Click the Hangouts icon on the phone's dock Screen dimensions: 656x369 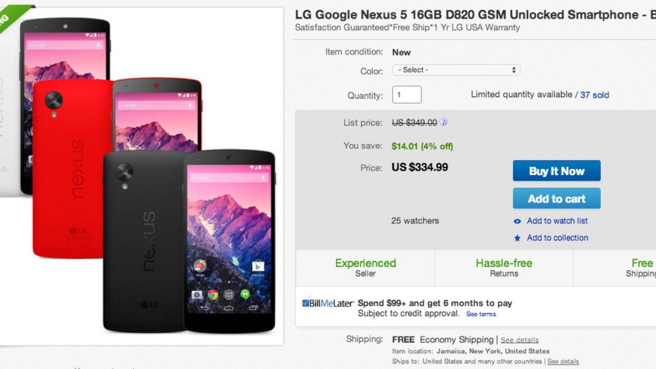click(245, 295)
